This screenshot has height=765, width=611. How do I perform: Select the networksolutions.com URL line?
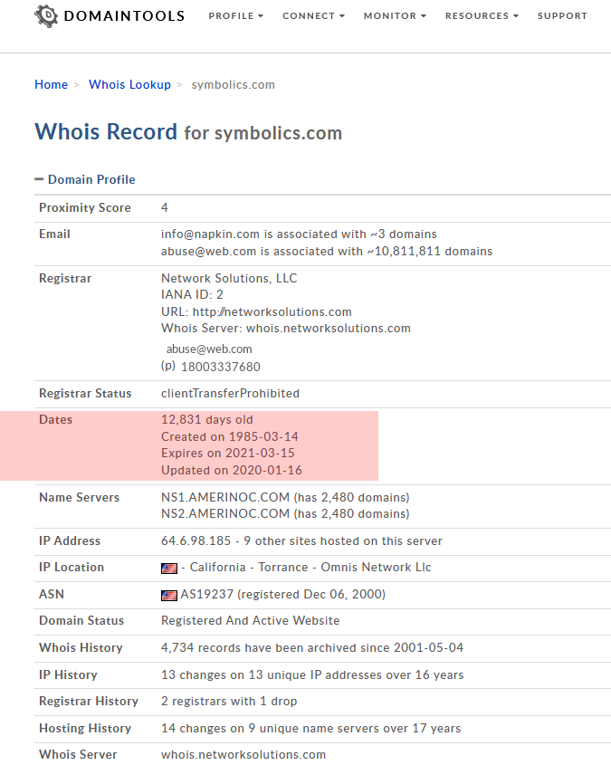pyautogui.click(x=256, y=311)
